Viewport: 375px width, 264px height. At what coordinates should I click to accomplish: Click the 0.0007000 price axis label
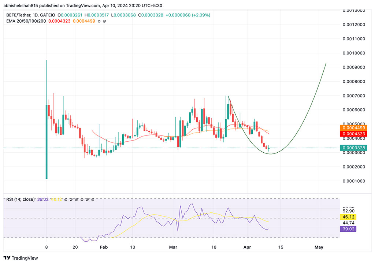tap(354, 96)
